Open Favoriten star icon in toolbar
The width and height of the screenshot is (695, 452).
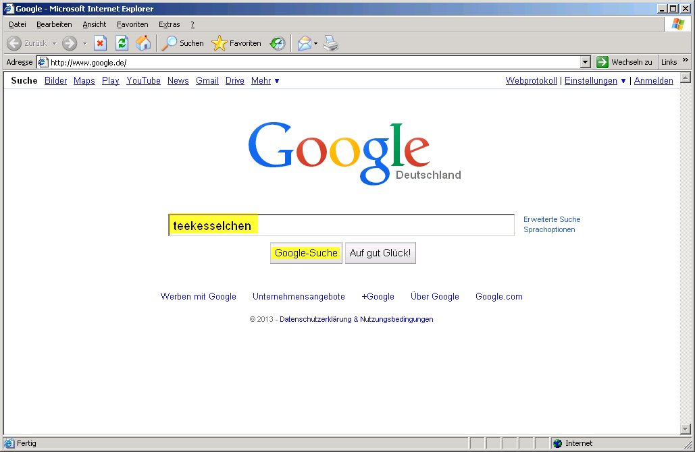point(220,43)
